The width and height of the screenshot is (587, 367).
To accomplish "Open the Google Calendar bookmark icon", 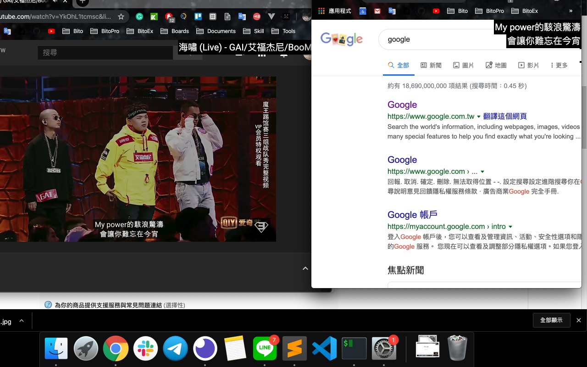I will pyautogui.click(x=362, y=11).
